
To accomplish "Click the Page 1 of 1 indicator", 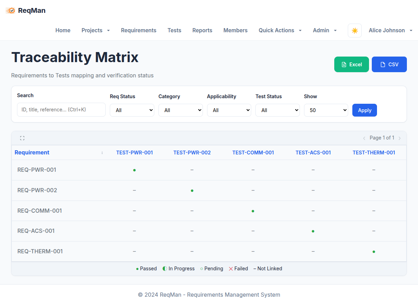I will (382, 138).
